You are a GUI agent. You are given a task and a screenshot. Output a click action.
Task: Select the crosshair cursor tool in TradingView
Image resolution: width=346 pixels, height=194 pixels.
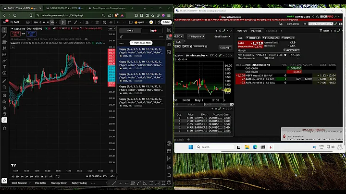4,30
